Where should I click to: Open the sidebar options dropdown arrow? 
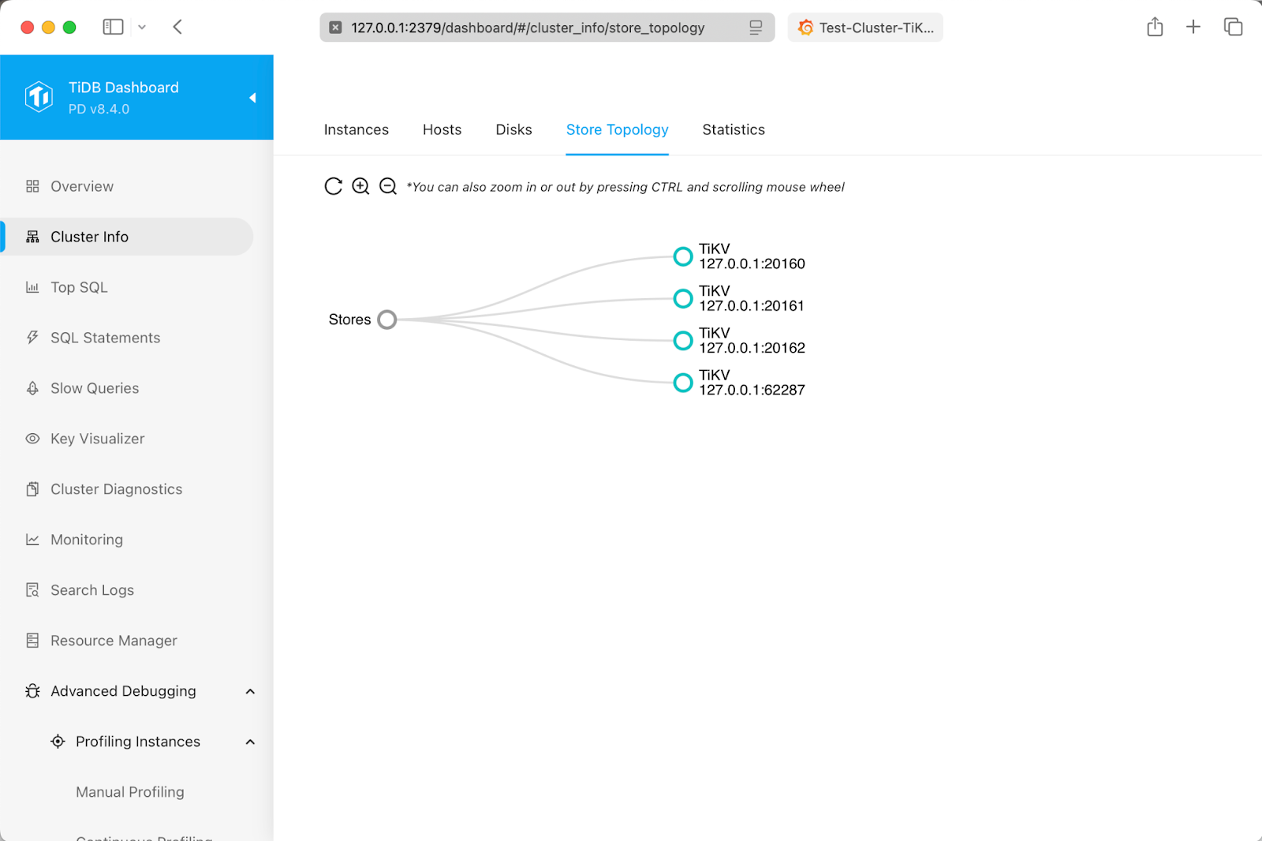click(142, 27)
